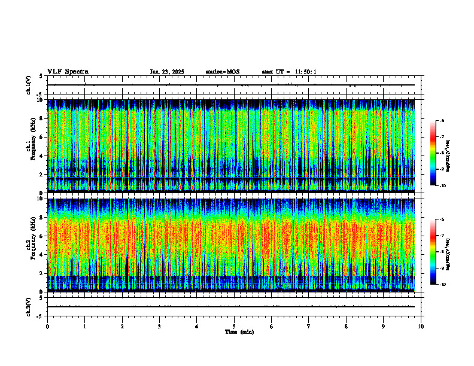Click the ch.1 spectrogram color scale bar
The width and height of the screenshot is (474, 366).
point(433,153)
